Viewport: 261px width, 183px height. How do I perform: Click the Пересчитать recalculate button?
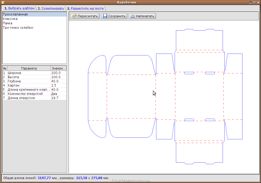coord(85,16)
